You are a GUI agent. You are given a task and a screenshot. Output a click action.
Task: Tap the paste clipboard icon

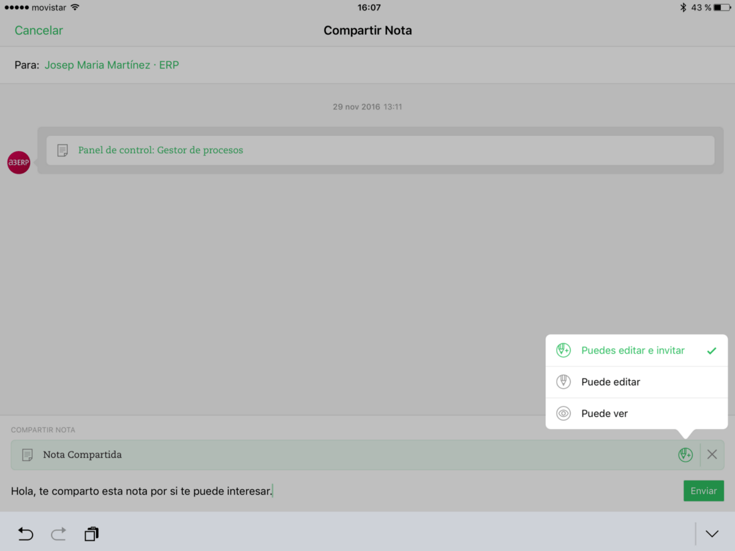click(91, 534)
